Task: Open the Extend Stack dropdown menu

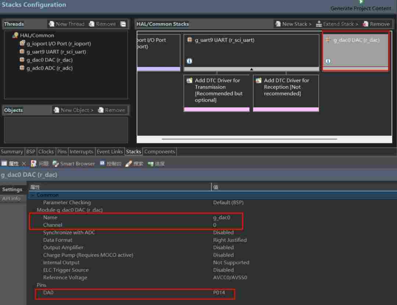Action: point(337,24)
